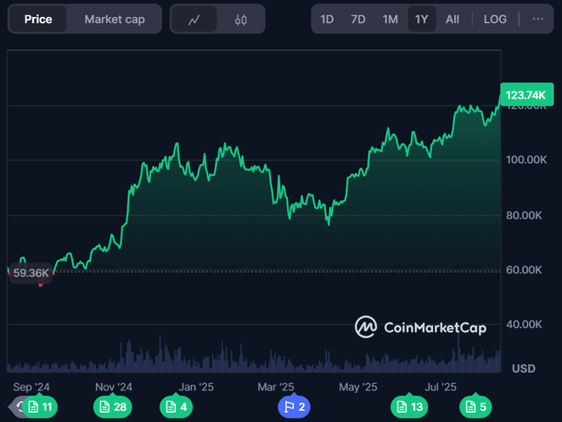This screenshot has width=562, height=422.
Task: Show All time price history
Action: (452, 19)
